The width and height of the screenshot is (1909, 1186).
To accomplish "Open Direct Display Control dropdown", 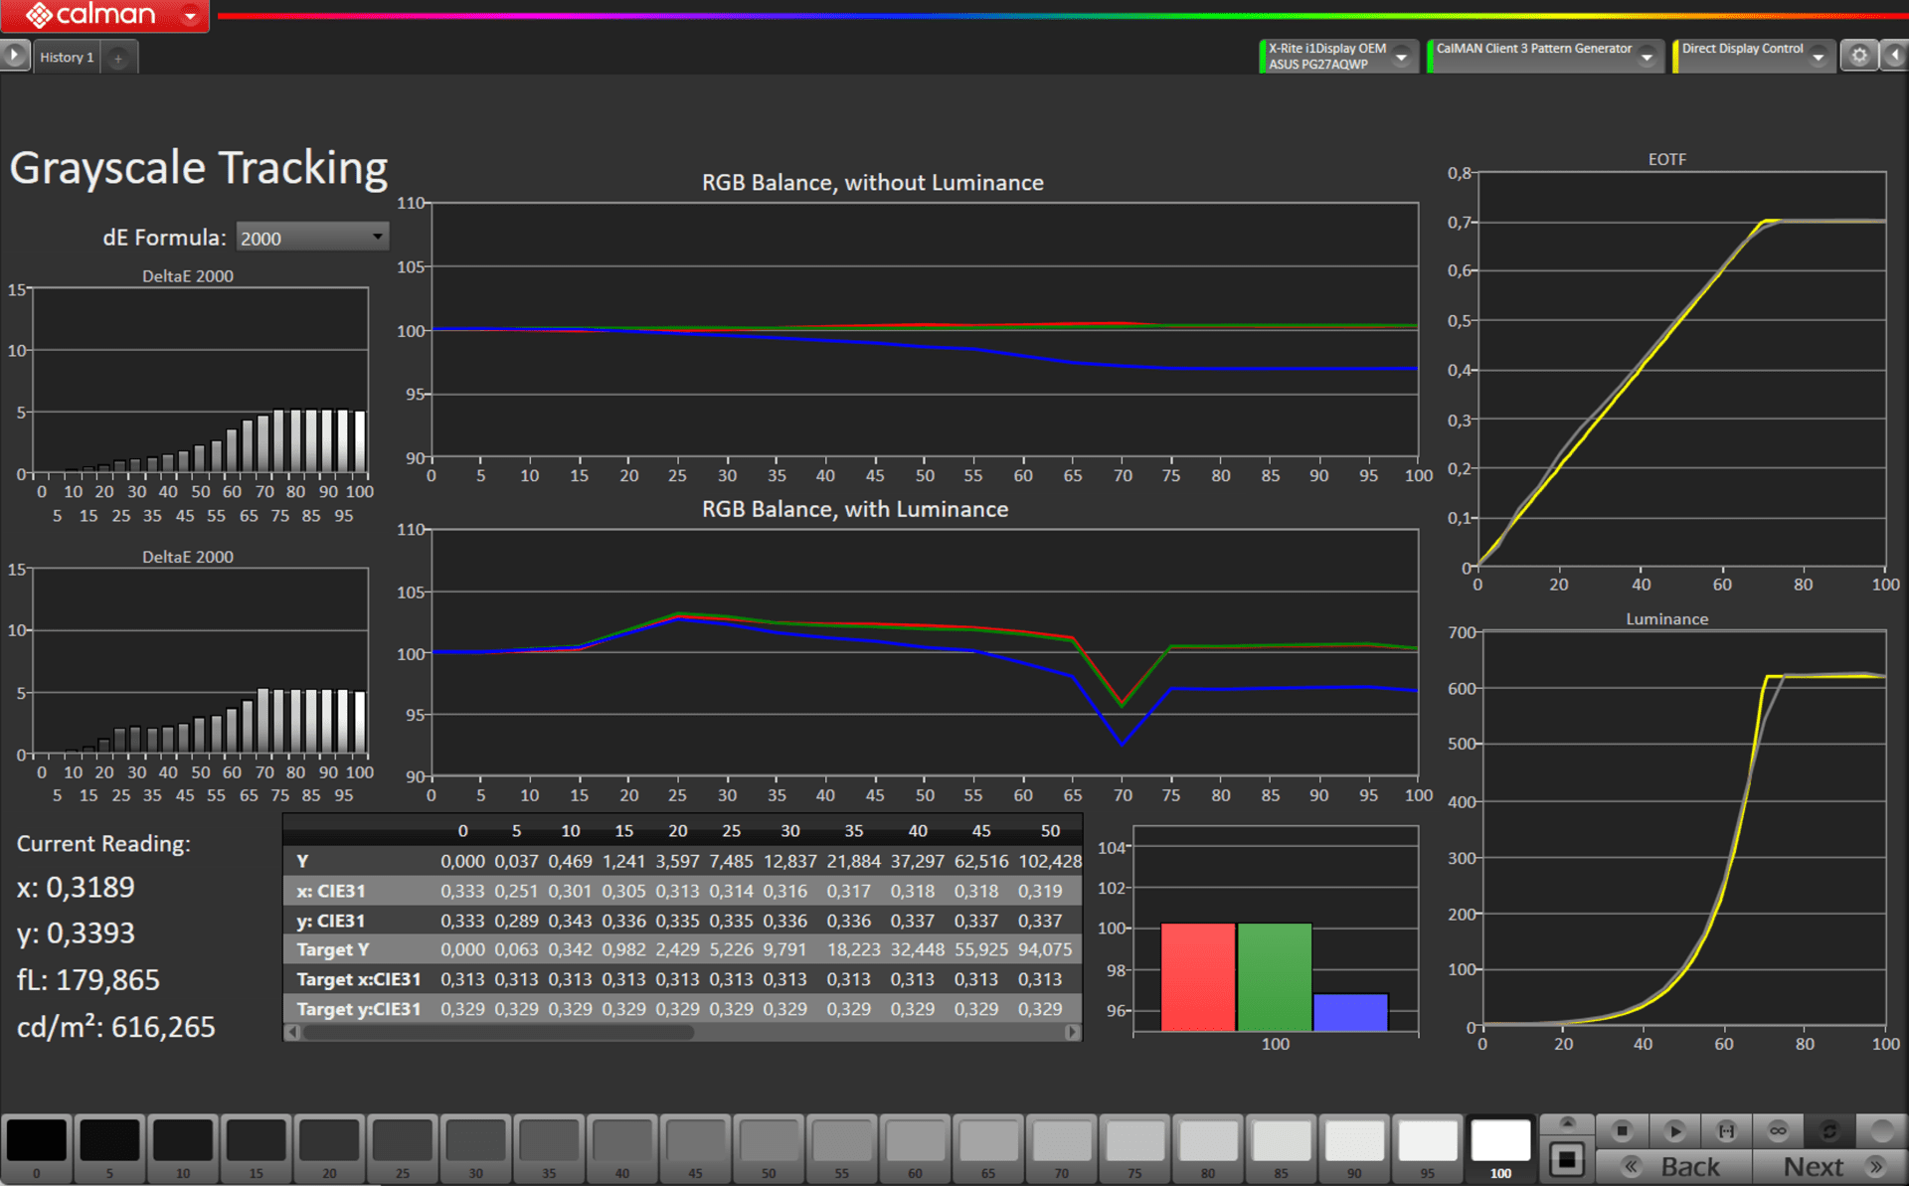I will 1818,57.
